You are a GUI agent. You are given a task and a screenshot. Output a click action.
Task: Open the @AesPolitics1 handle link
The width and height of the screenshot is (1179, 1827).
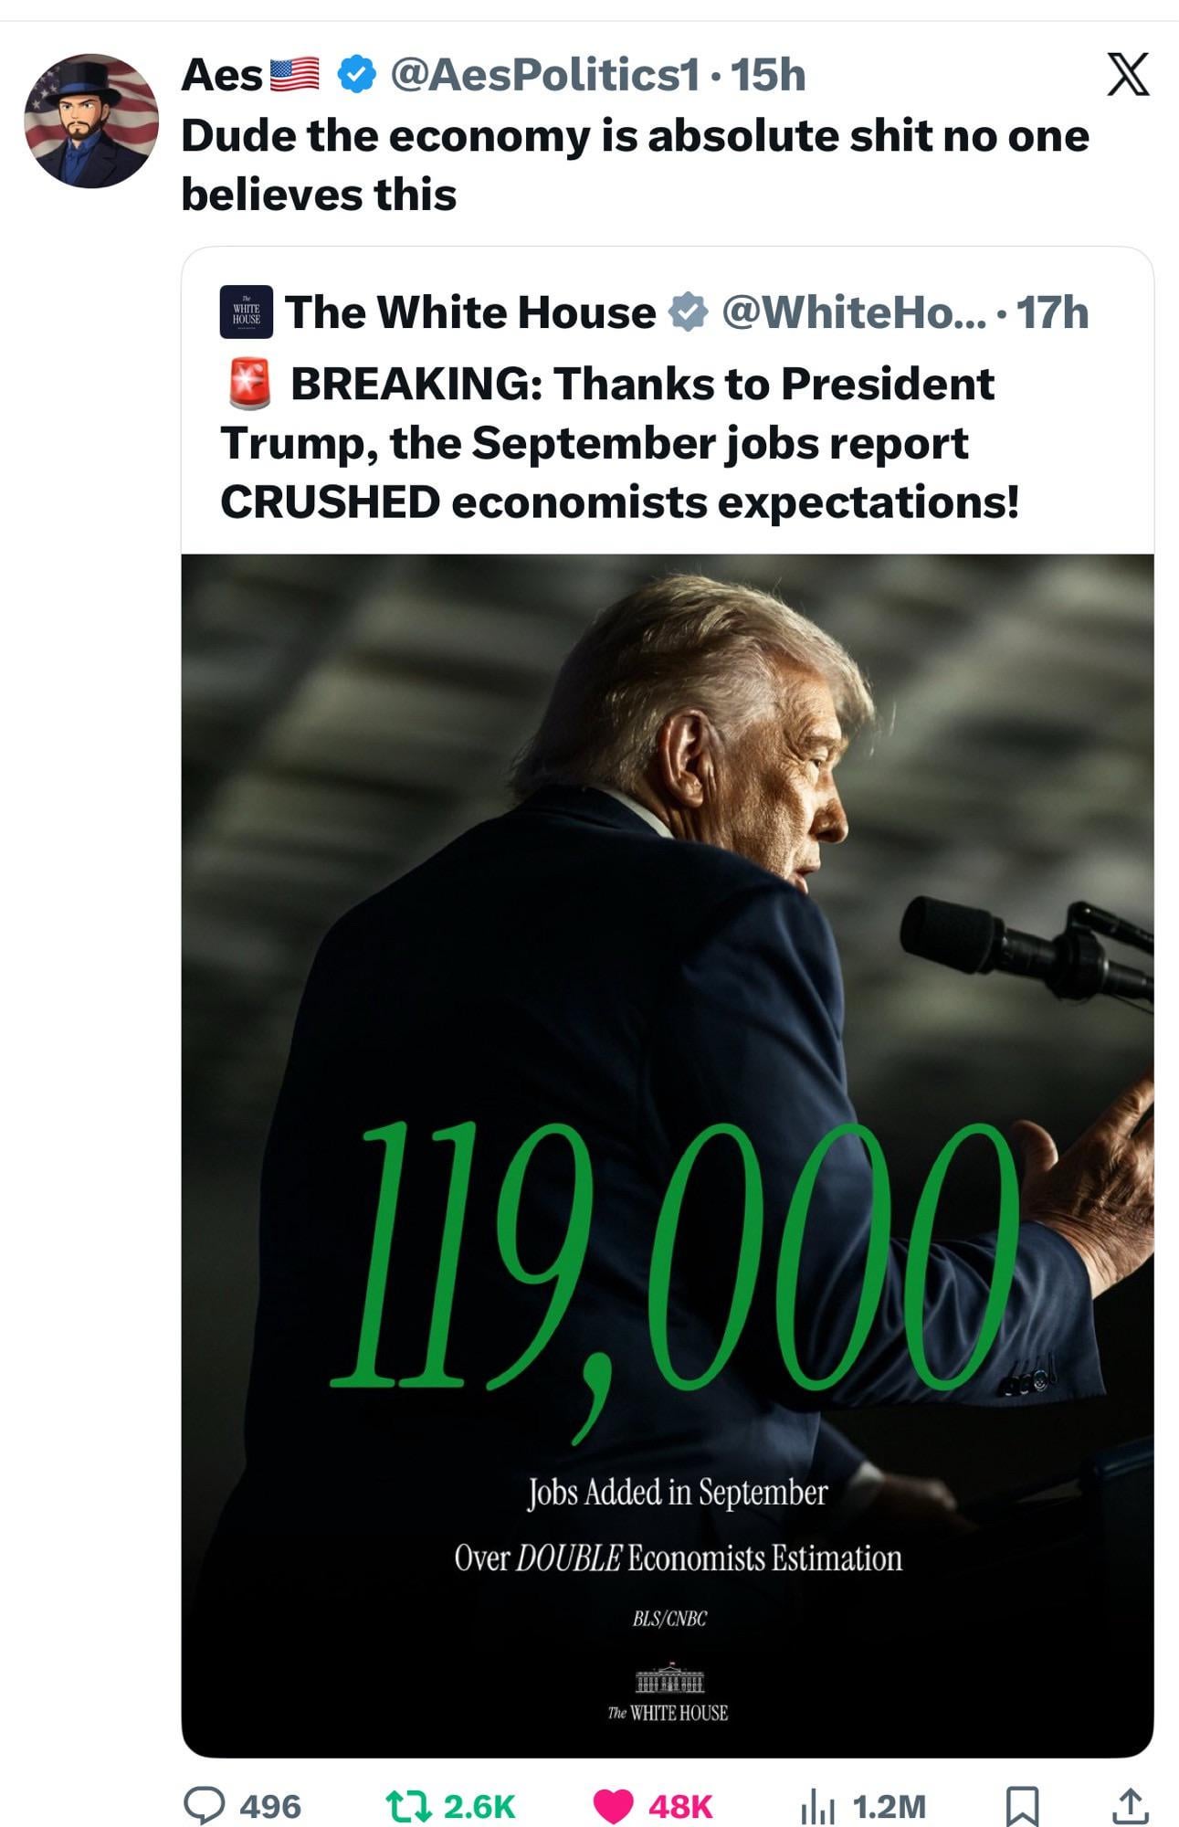pos(545,75)
